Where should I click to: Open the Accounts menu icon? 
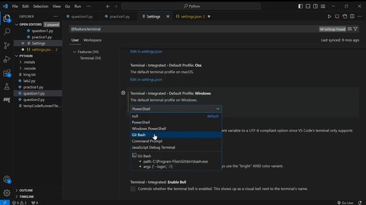coord(7,179)
